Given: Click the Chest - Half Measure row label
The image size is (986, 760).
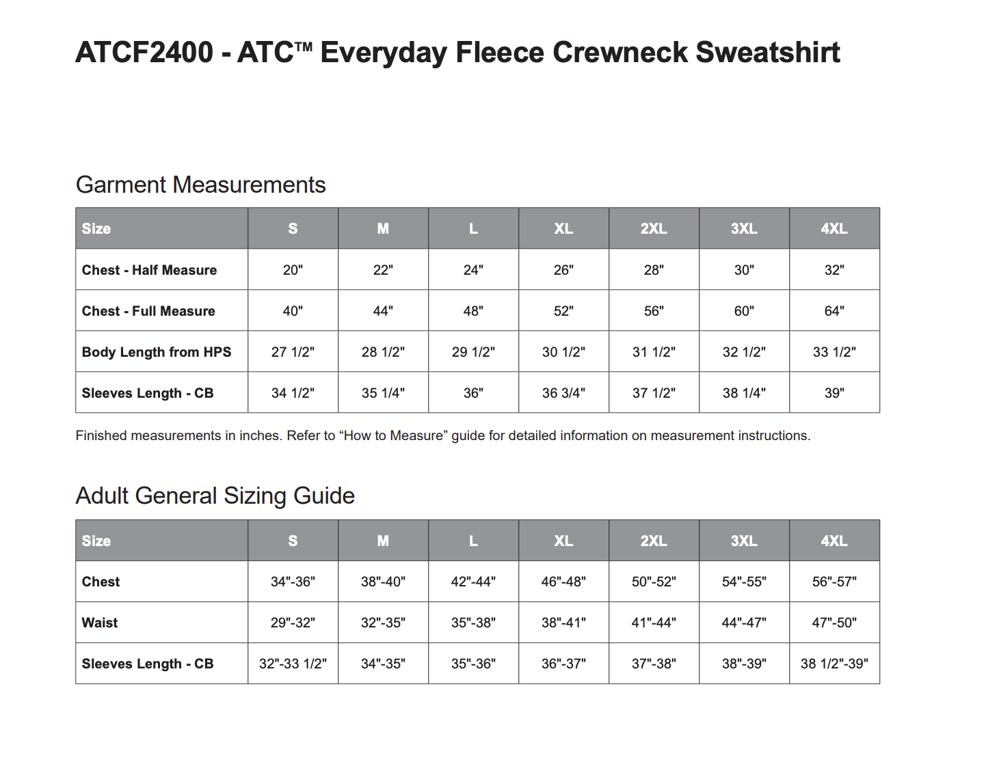Looking at the screenshot, I should [149, 270].
